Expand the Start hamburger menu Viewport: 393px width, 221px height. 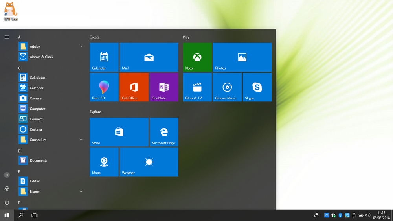pyautogui.click(x=7, y=37)
